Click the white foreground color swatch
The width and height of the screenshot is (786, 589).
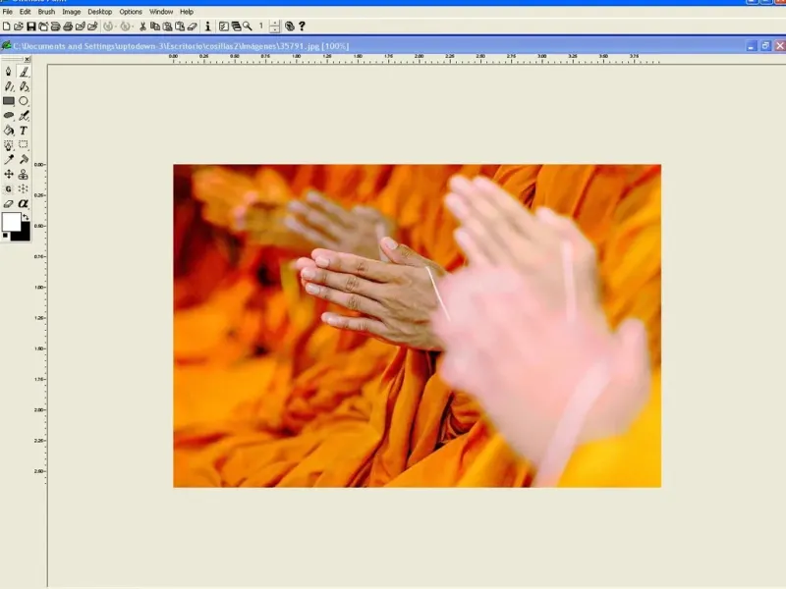click(x=11, y=222)
